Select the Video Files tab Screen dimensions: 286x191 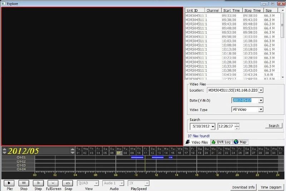197,142
